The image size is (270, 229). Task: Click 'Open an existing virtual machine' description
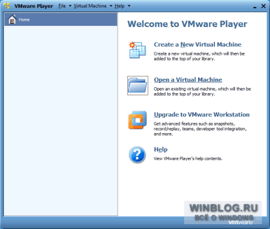[202, 92]
